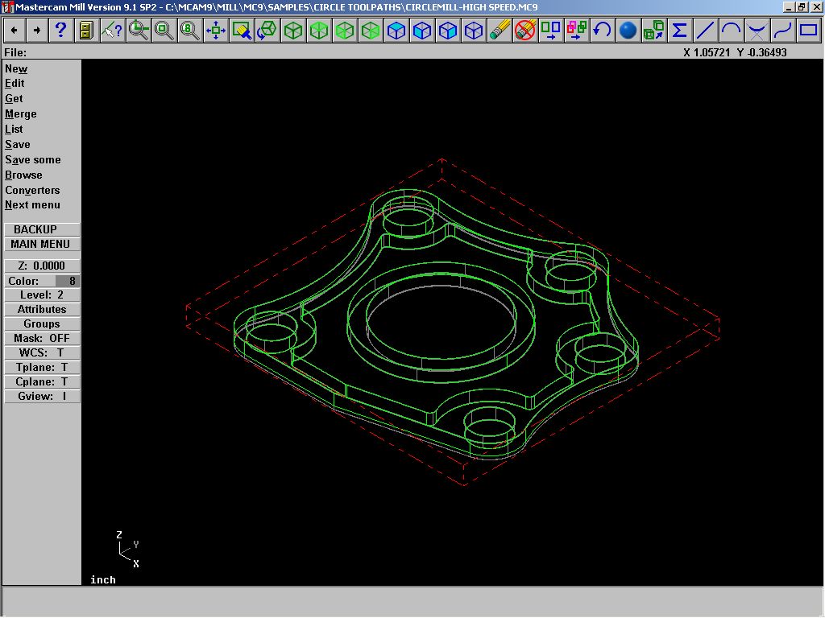This screenshot has height=618, width=825.
Task: Click the sigma symbol icon
Action: tap(679, 31)
